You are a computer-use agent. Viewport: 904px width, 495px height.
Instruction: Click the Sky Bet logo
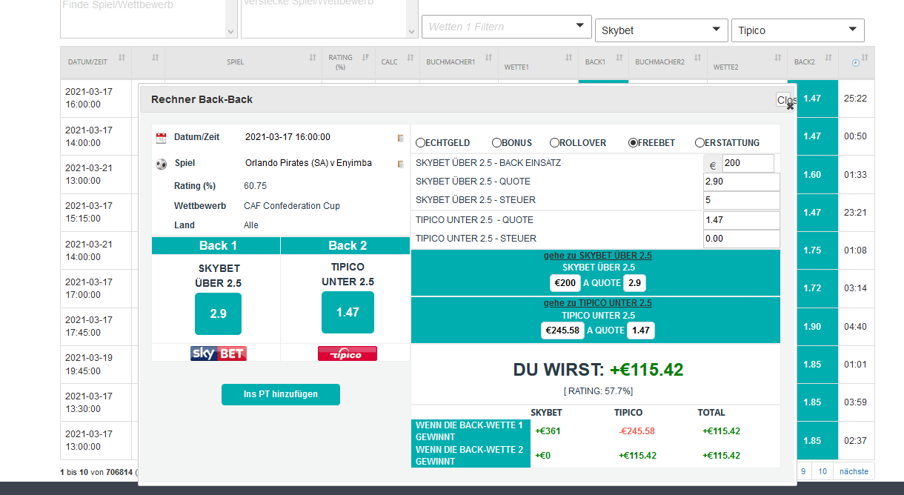click(218, 353)
